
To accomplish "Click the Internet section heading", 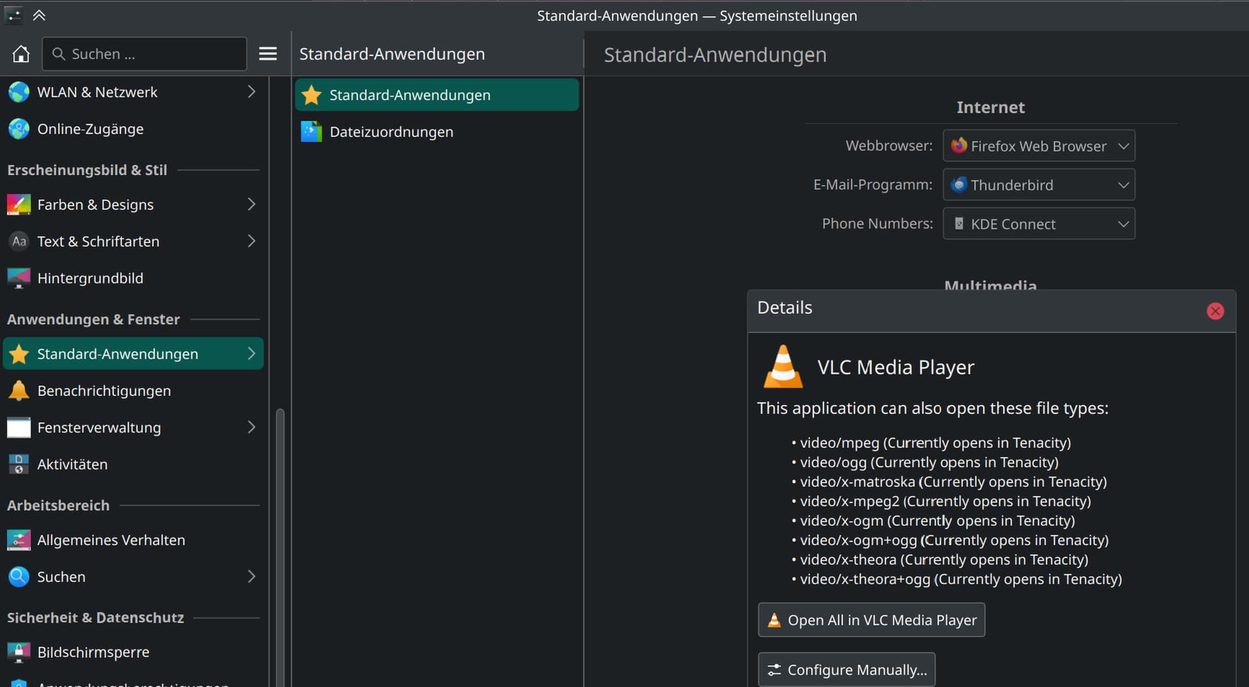I will 990,107.
